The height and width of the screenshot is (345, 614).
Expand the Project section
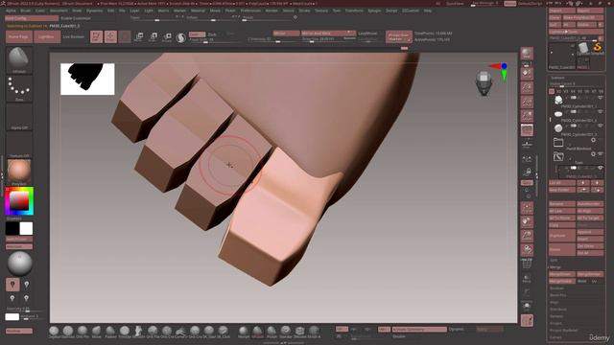555,324
